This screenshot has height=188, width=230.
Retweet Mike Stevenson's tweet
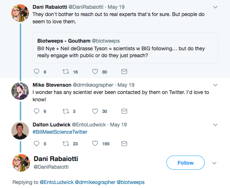point(66,111)
